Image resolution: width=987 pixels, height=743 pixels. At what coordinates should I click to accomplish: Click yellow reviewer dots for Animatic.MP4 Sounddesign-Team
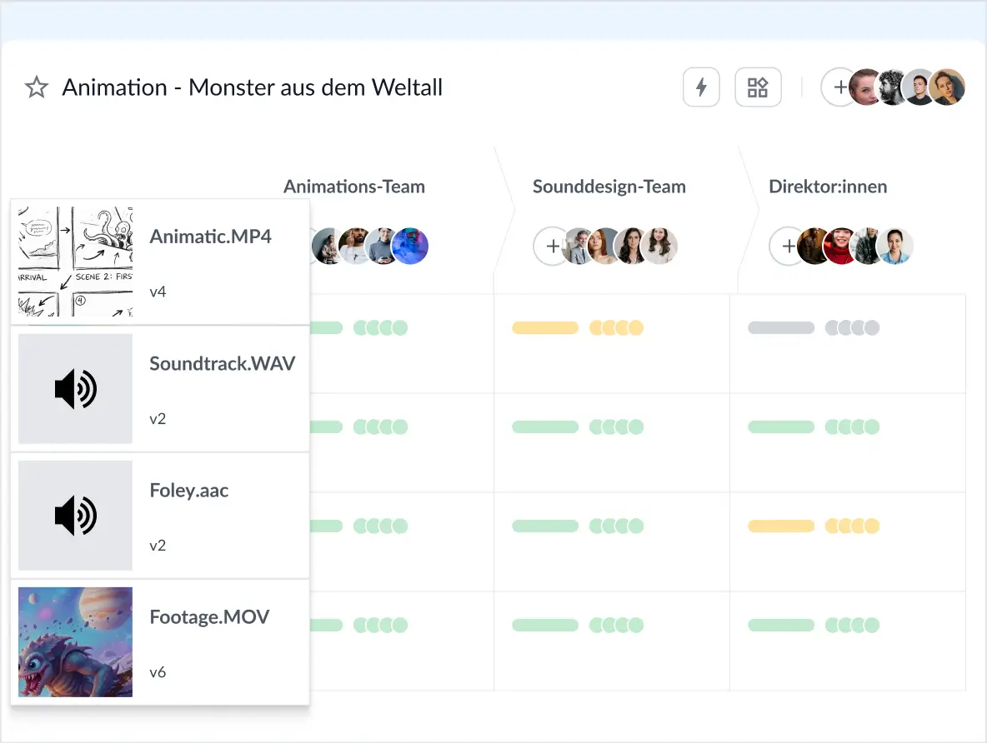coord(616,328)
